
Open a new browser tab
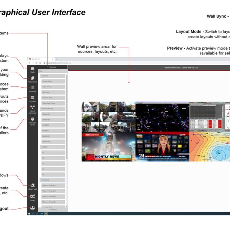click(57, 59)
